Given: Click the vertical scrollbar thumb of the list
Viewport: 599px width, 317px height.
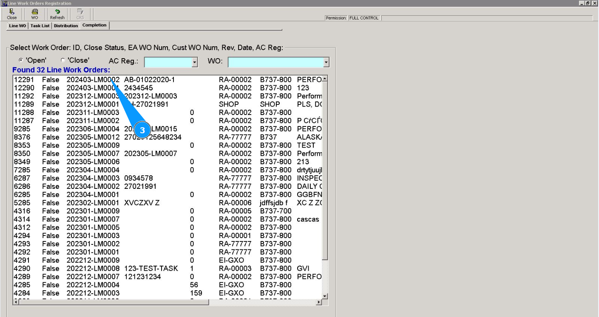Looking at the screenshot, I should click(x=325, y=171).
